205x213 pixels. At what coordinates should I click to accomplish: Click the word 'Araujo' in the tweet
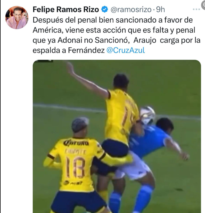145,40
